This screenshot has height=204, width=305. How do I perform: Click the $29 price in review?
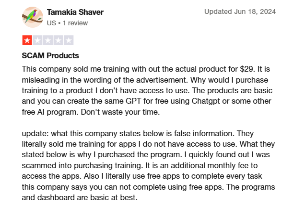pyautogui.click(x=247, y=69)
